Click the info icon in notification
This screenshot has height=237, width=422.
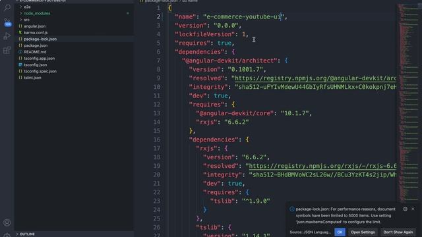291,209
